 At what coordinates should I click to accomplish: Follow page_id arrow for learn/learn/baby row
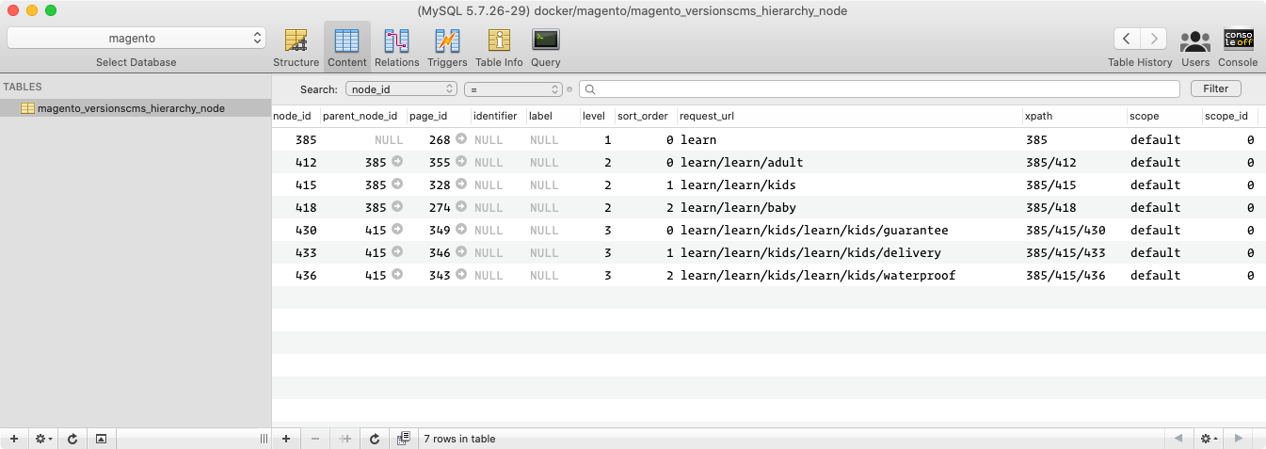(461, 207)
